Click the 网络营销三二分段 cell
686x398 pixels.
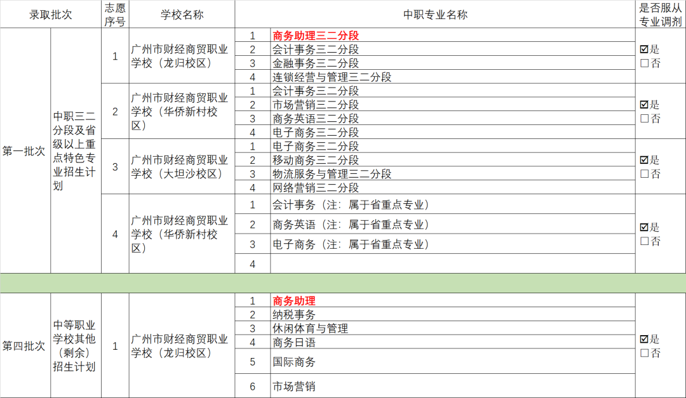[x=316, y=188]
